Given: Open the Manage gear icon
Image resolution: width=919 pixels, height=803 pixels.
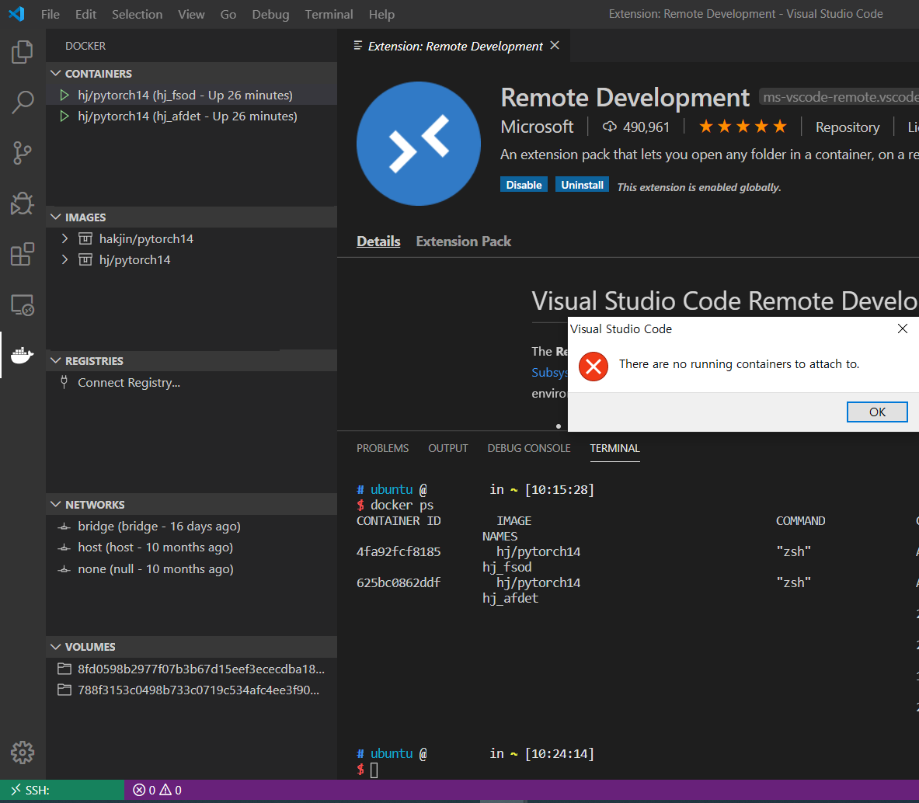Looking at the screenshot, I should click(x=23, y=752).
